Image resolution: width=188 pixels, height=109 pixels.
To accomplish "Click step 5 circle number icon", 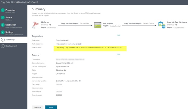I will [x=3, y=40].
